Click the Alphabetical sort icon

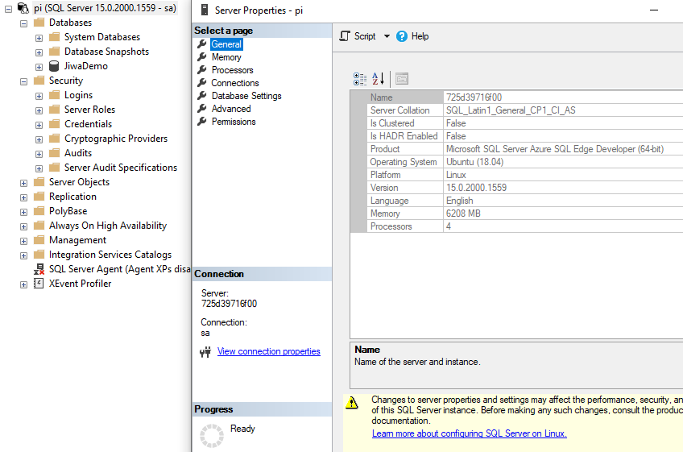378,78
